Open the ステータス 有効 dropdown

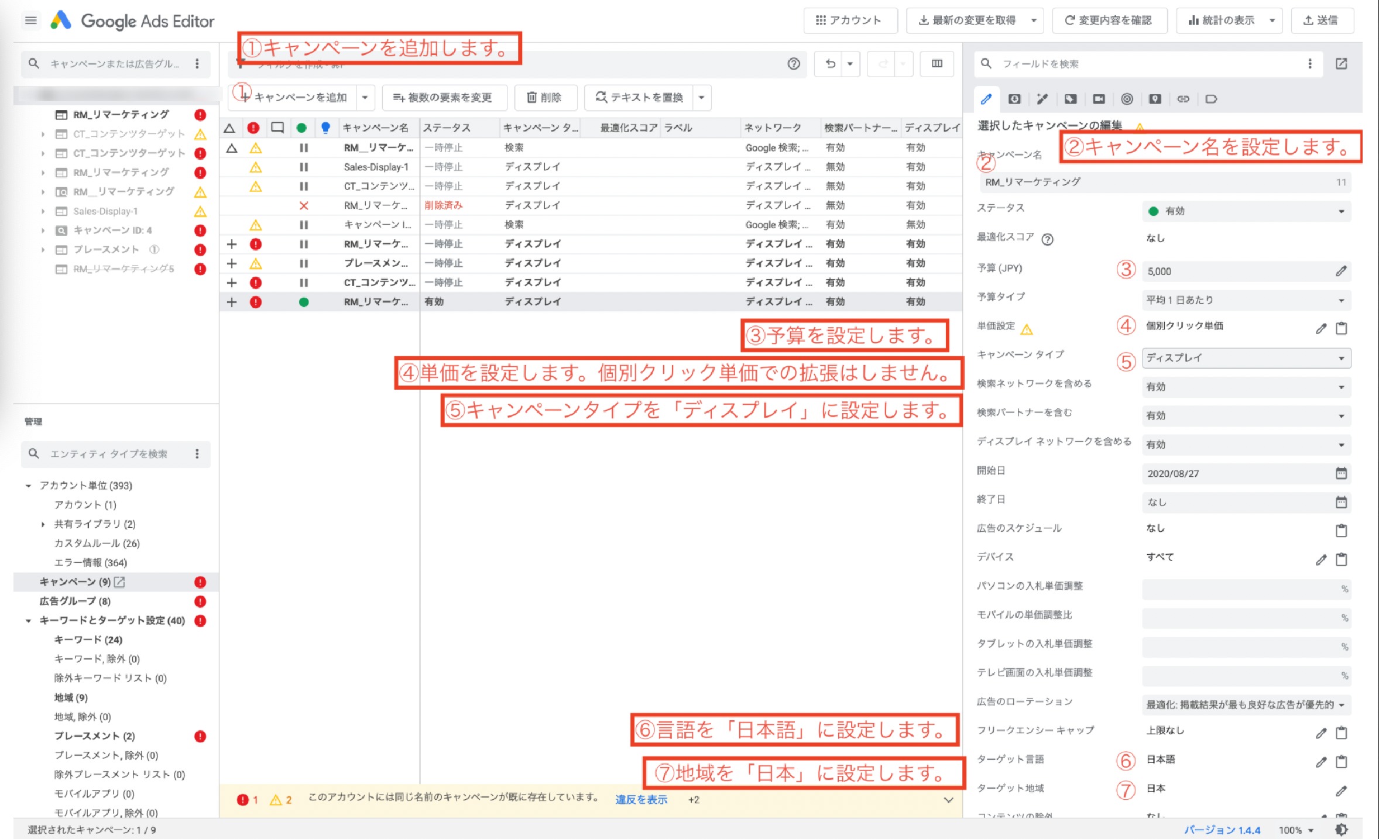coord(1246,211)
